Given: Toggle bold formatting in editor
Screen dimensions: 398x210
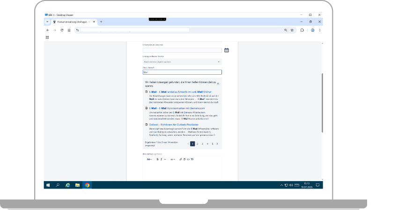Looking at the screenshot, I should pyautogui.click(x=157, y=160).
